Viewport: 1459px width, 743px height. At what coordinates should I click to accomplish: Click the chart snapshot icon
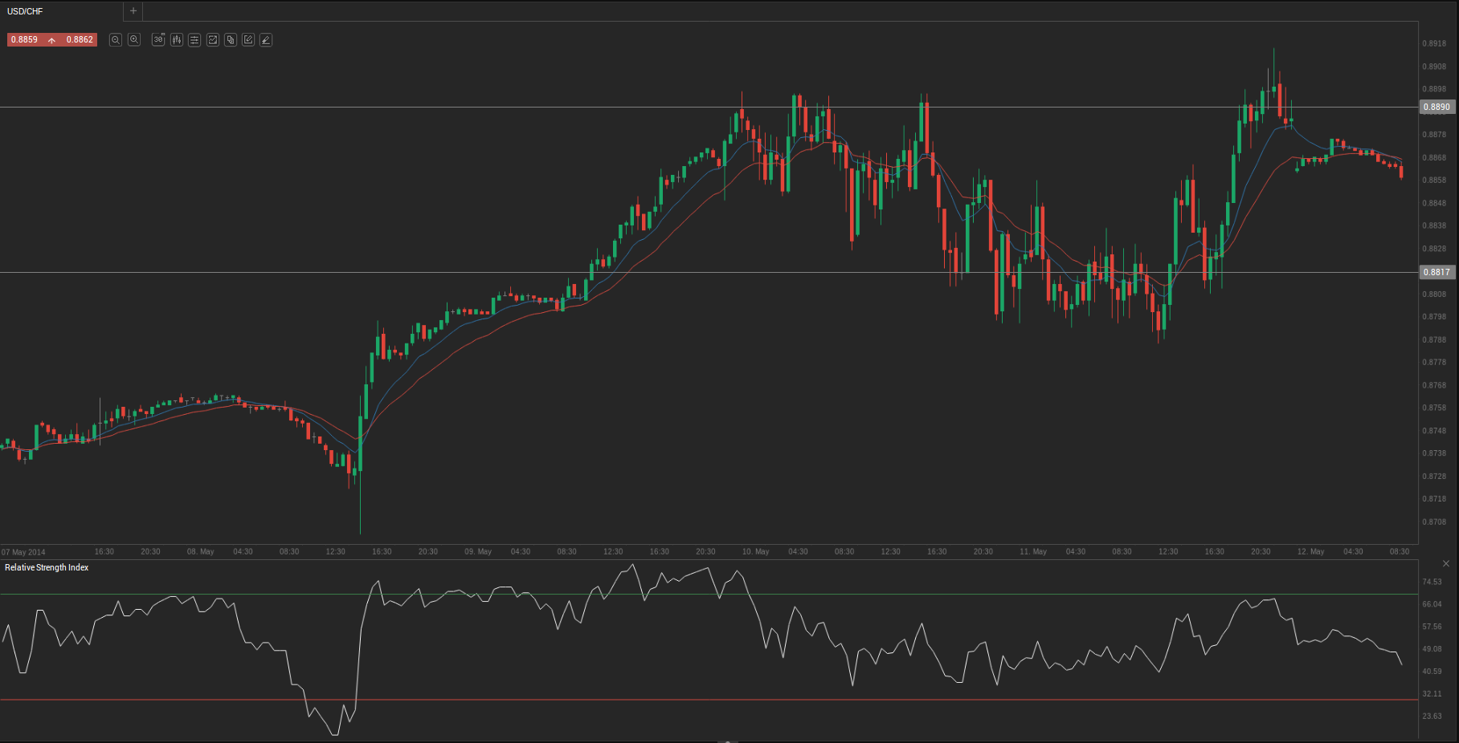pyautogui.click(x=213, y=39)
